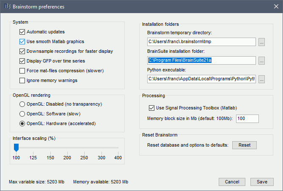Select OpenGL: Disabled (no transparency)
Viewport: 283px width, 191px height.
pyautogui.click(x=22, y=104)
